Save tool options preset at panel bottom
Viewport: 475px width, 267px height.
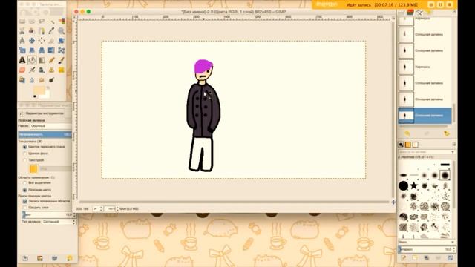point(25,258)
